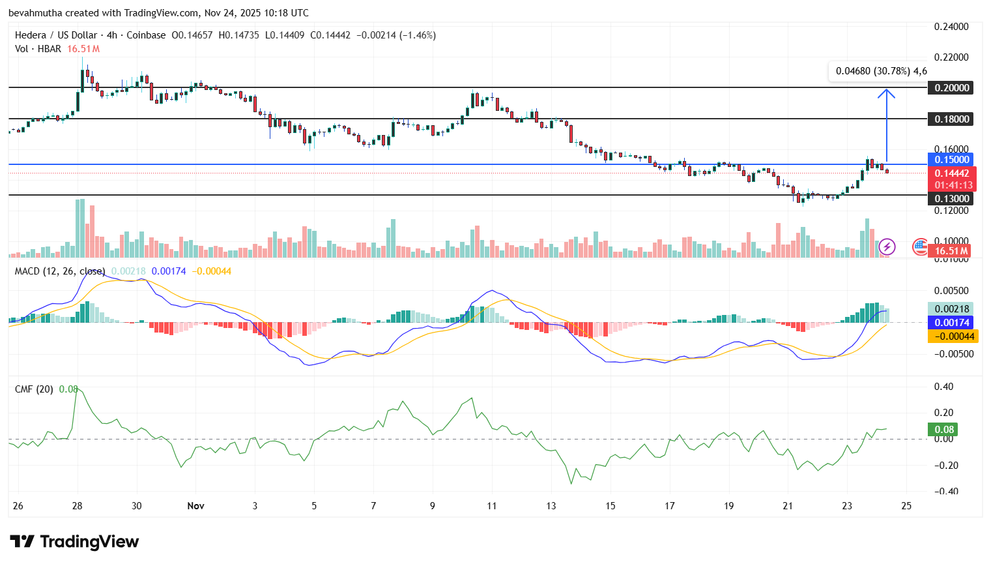
Task: Click the TradingView logo at bottom left
Action: point(74,542)
